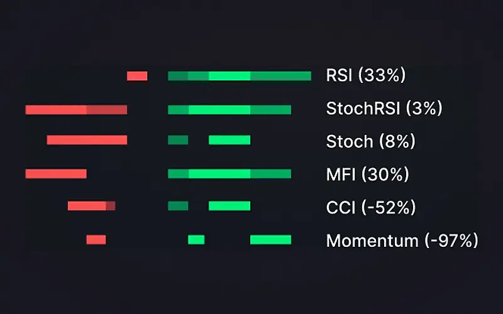Click the long green bar in RSI row
The height and width of the screenshot is (314, 503).
pyautogui.click(x=240, y=76)
